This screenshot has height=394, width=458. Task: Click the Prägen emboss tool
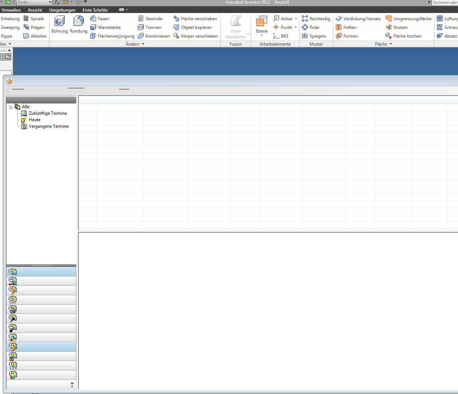pyautogui.click(x=34, y=27)
